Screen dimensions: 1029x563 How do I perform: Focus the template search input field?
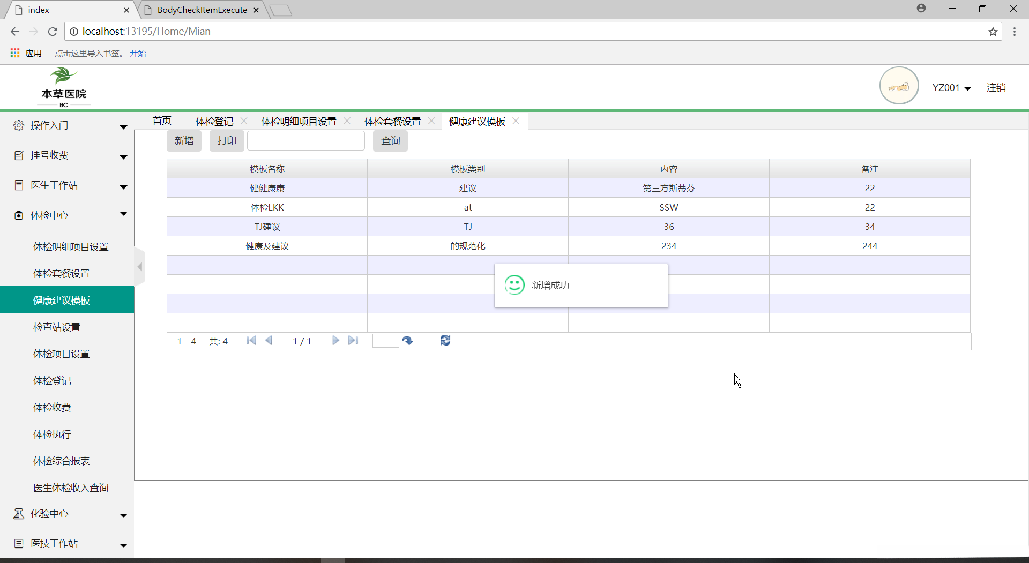click(306, 141)
